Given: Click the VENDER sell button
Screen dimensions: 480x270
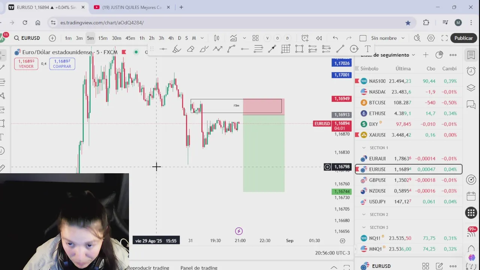Looking at the screenshot, I should pyautogui.click(x=26, y=64).
